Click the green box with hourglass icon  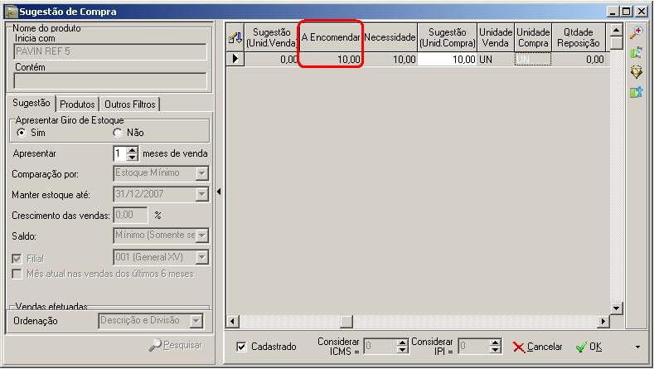point(636,53)
